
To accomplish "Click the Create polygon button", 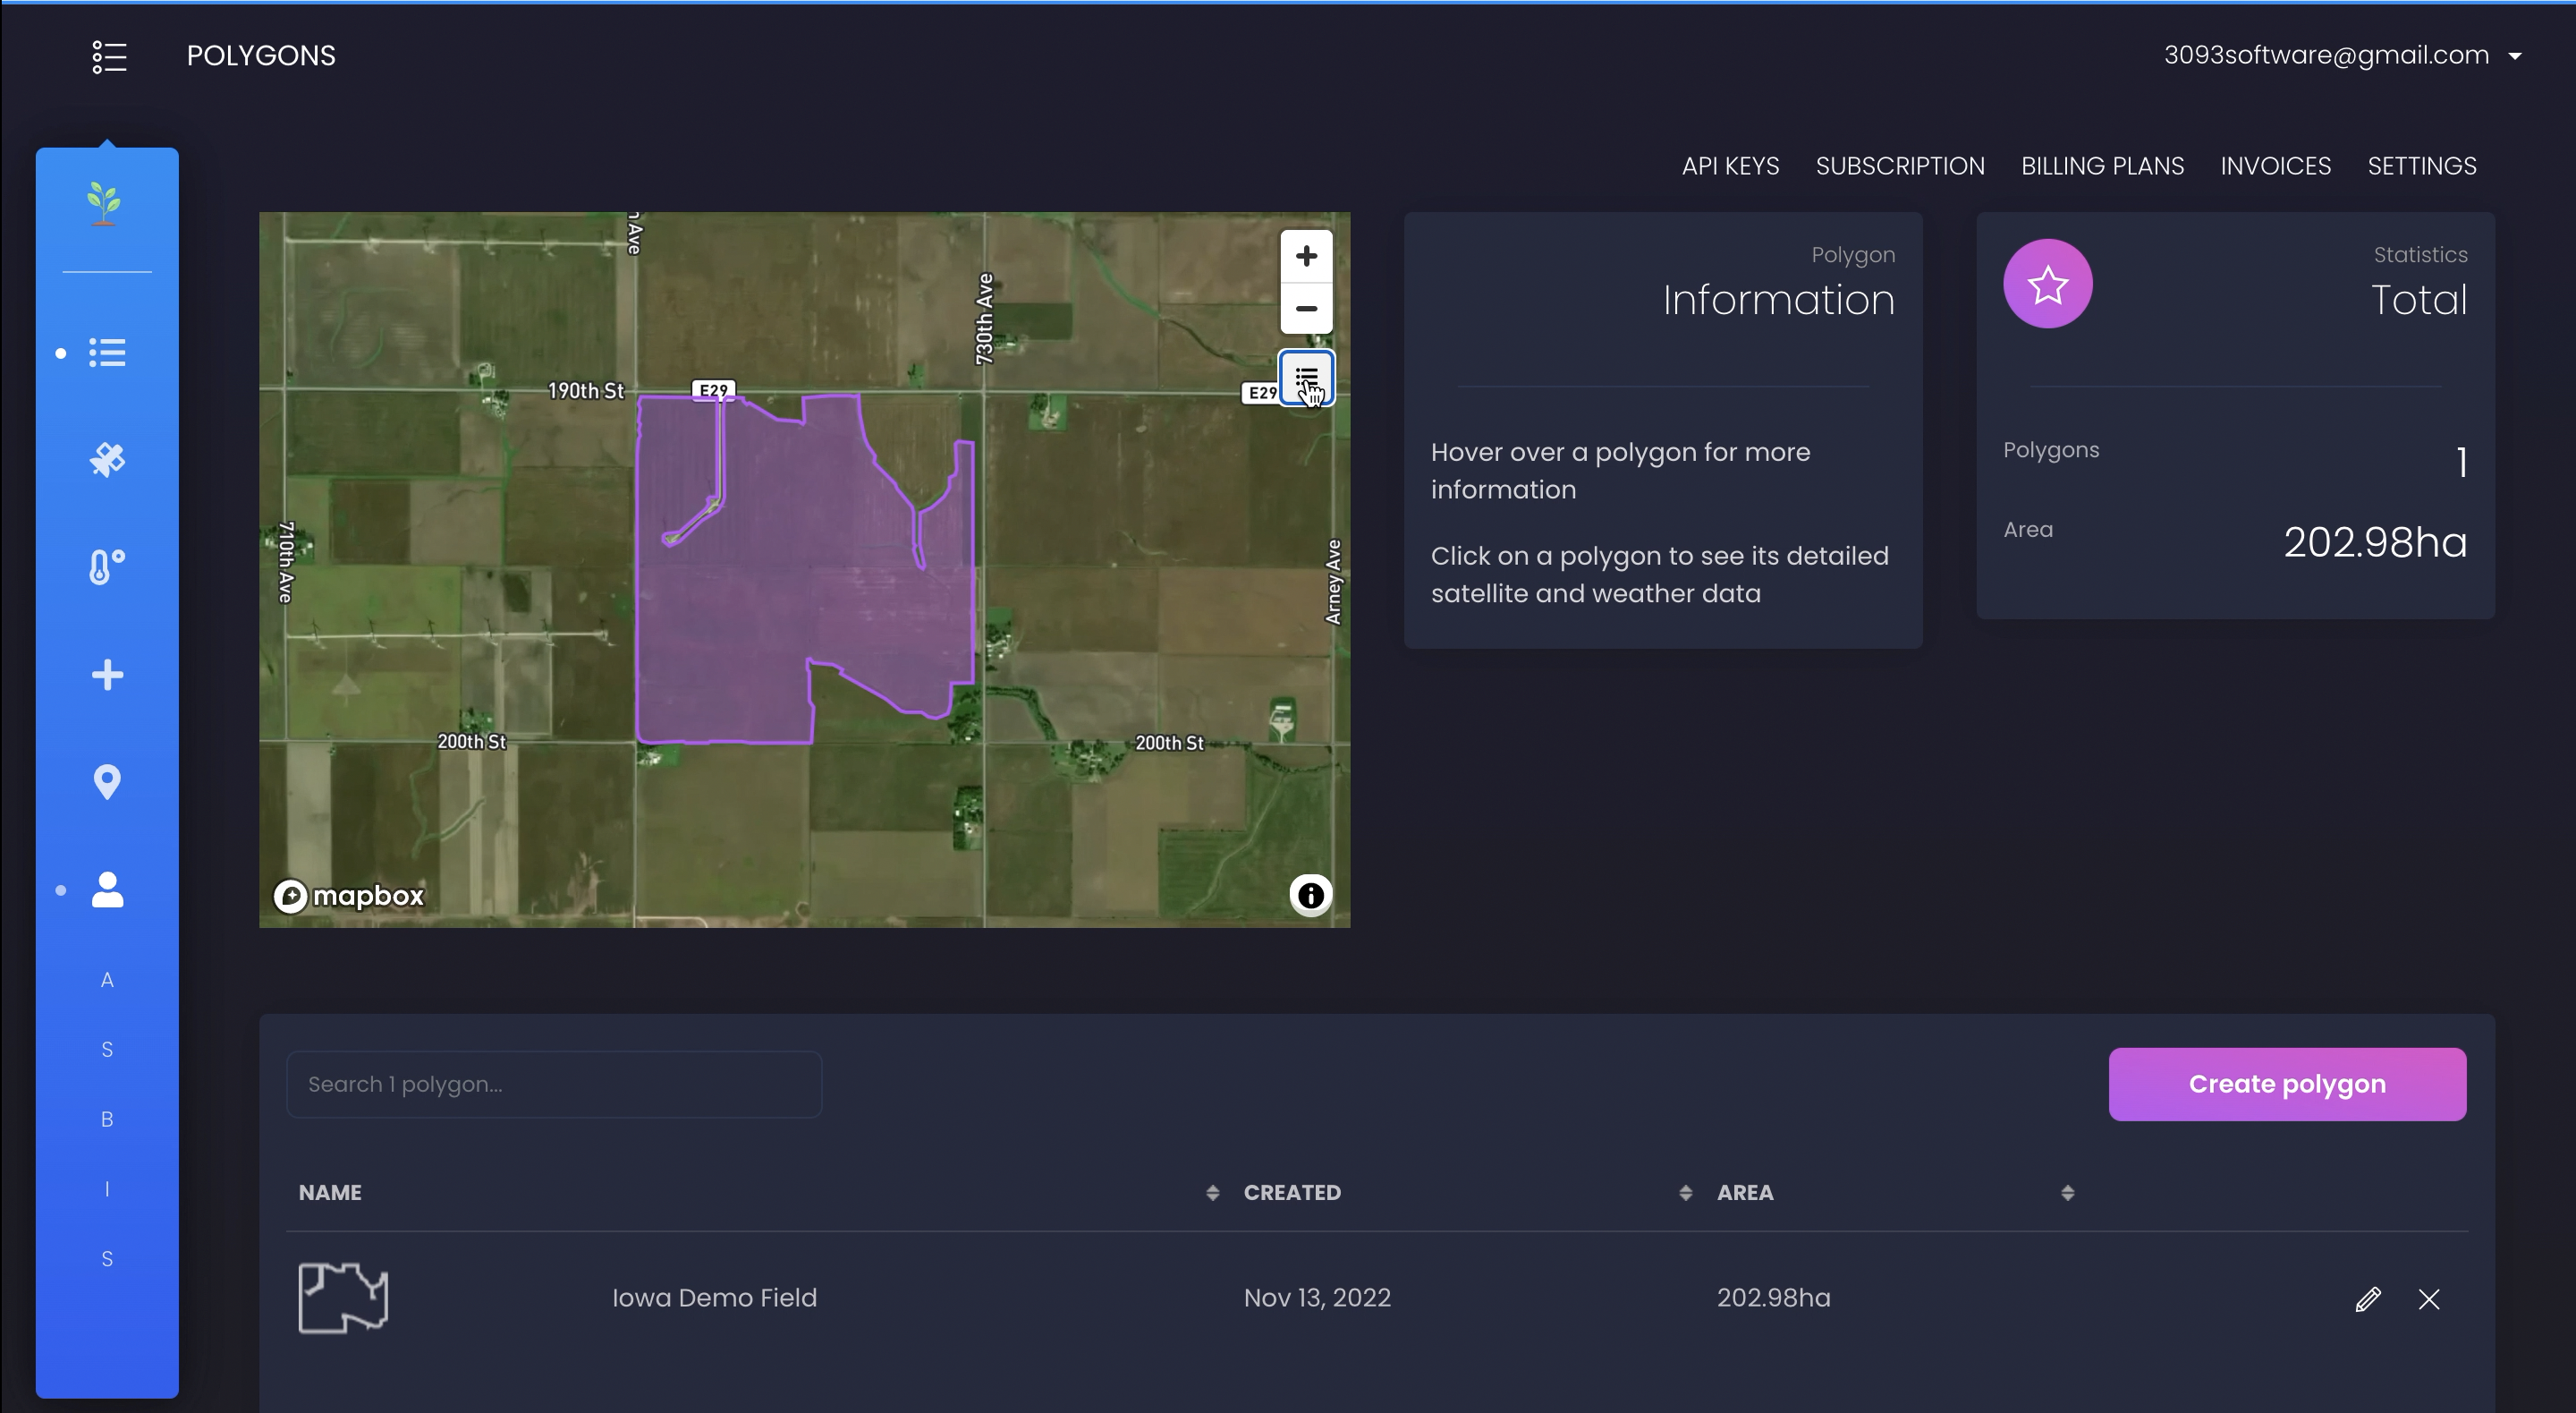I will click(2286, 1085).
